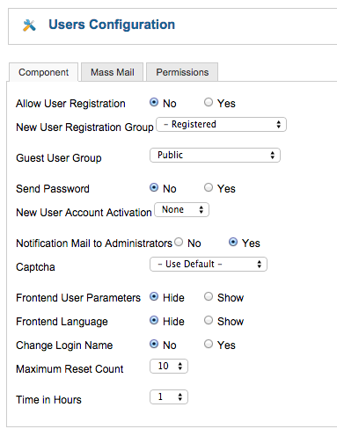Click the Guest User Group label
The width and height of the screenshot is (337, 429).
[x=59, y=158]
